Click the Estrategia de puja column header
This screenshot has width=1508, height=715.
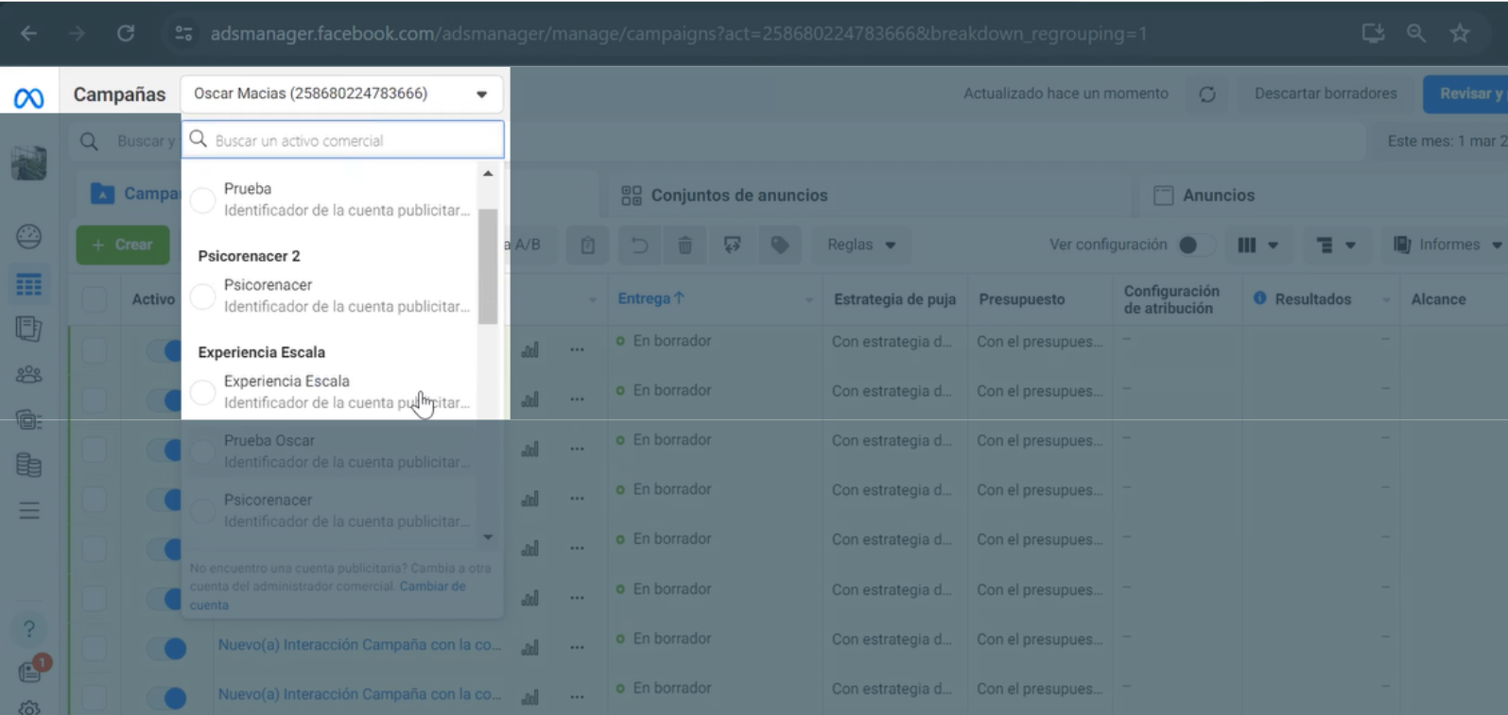(894, 299)
